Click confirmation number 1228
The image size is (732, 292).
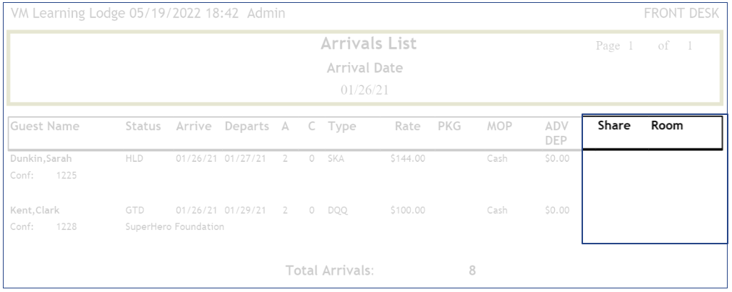pos(66,227)
